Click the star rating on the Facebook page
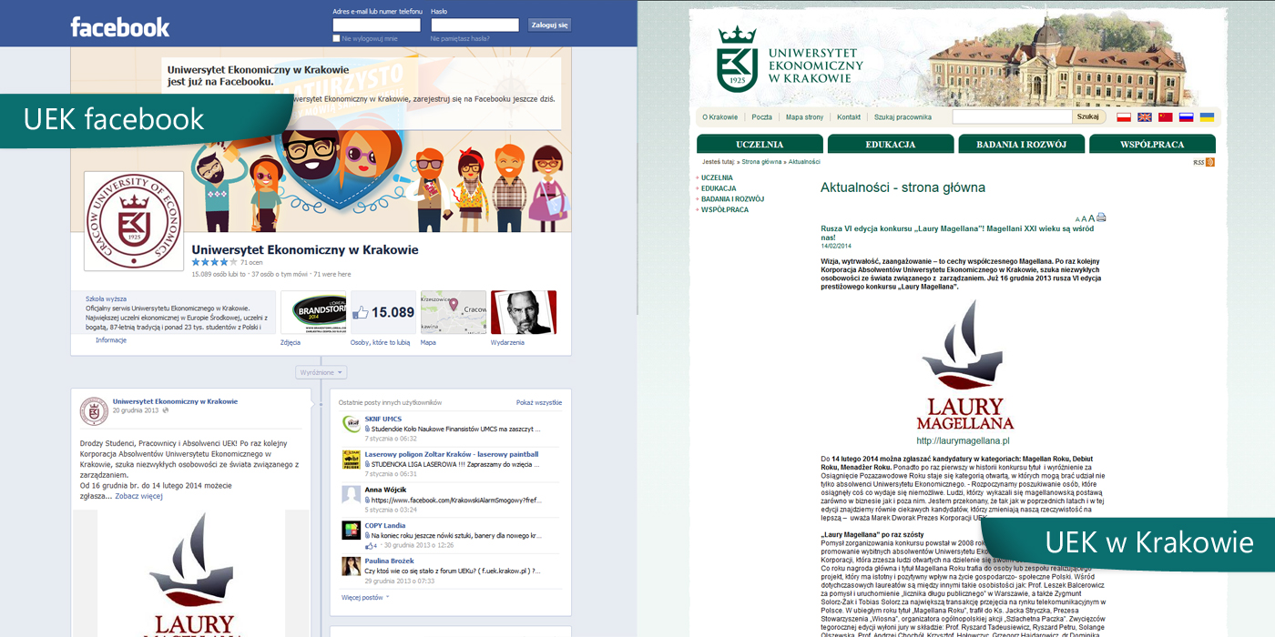 [214, 262]
